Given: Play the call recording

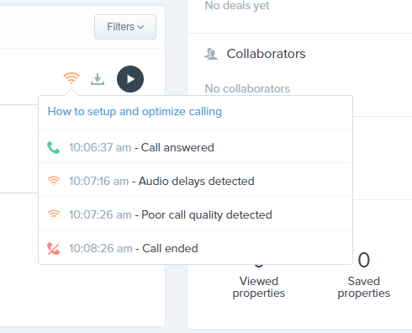Looking at the screenshot, I should (130, 79).
